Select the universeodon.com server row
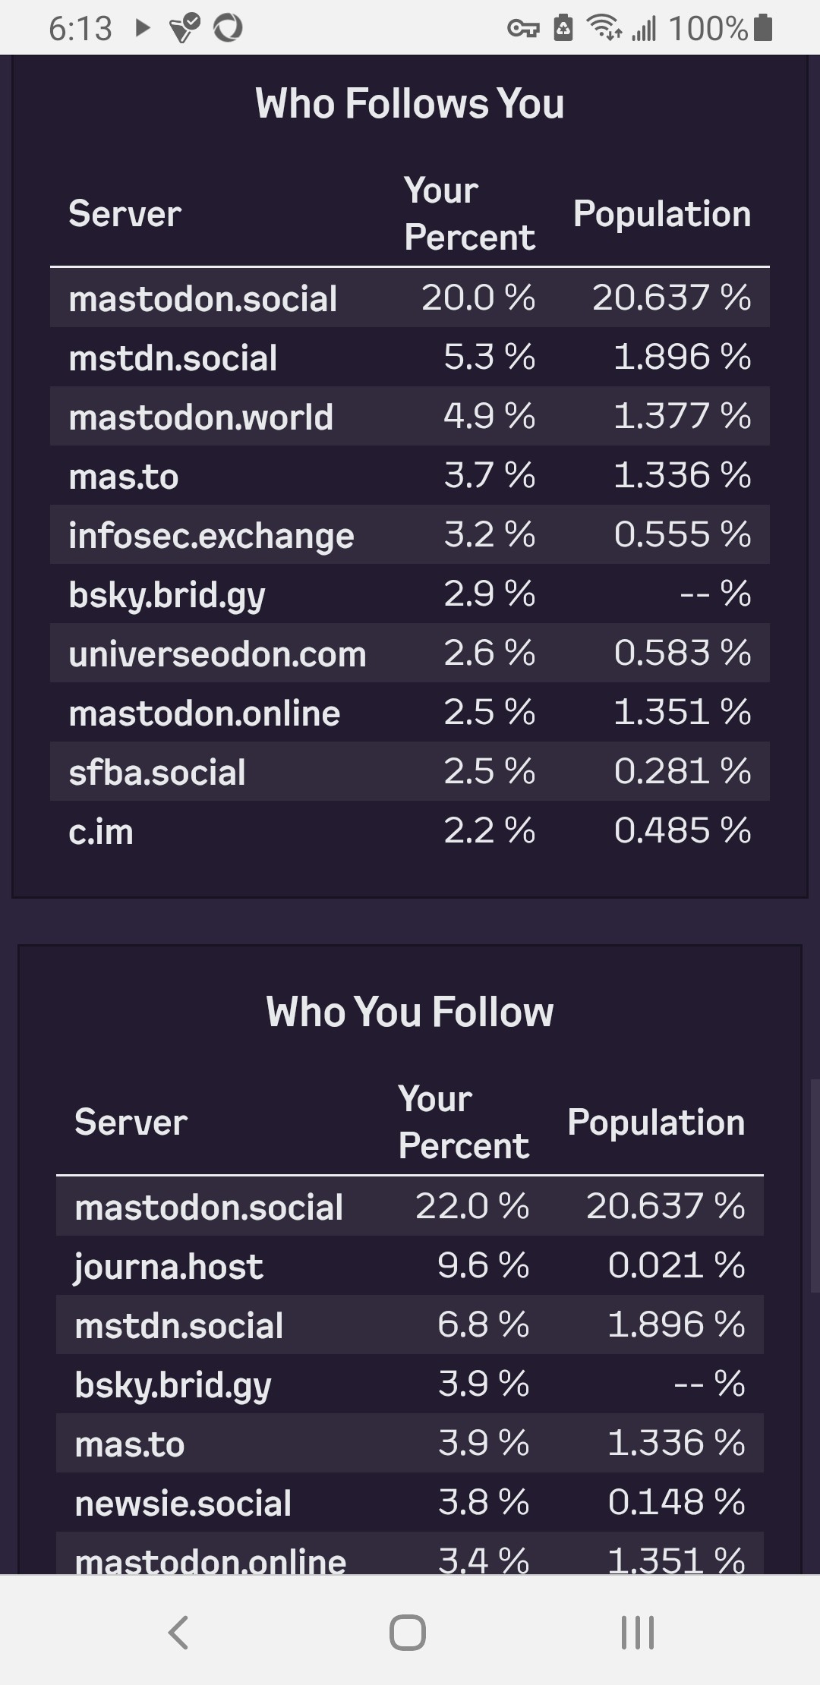Viewport: 820px width, 1685px height. 410,653
